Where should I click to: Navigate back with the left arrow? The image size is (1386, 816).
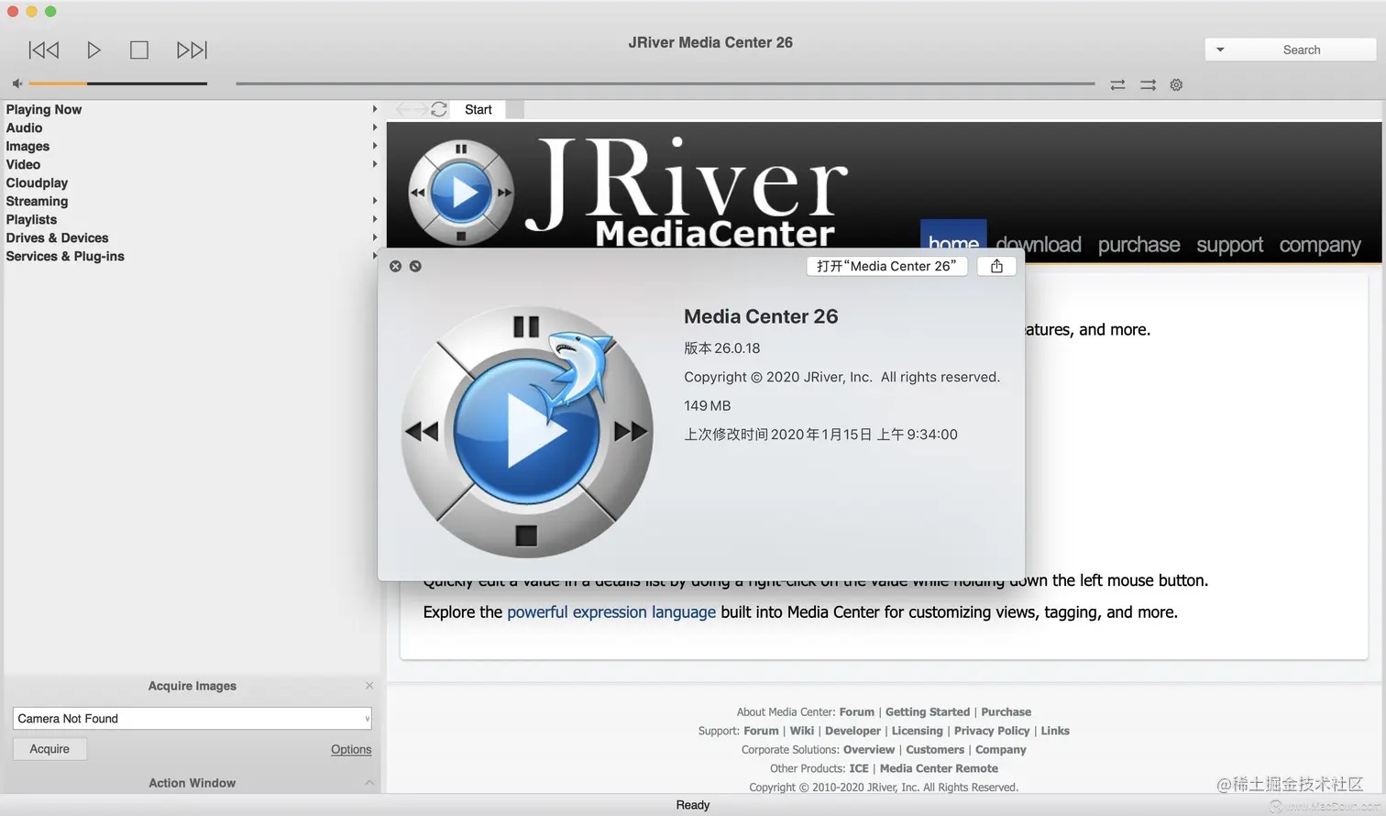(x=403, y=109)
